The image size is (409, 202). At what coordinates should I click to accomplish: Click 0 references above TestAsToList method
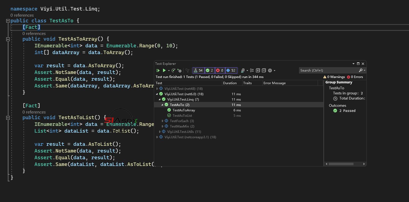tap(34, 112)
